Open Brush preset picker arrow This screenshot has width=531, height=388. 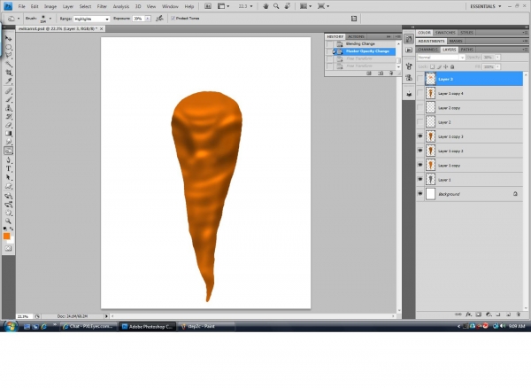point(50,19)
